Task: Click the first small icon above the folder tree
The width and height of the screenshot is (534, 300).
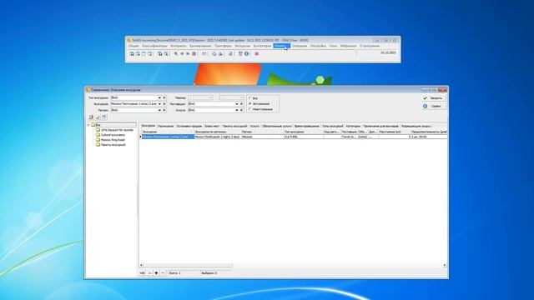Action: [91, 117]
